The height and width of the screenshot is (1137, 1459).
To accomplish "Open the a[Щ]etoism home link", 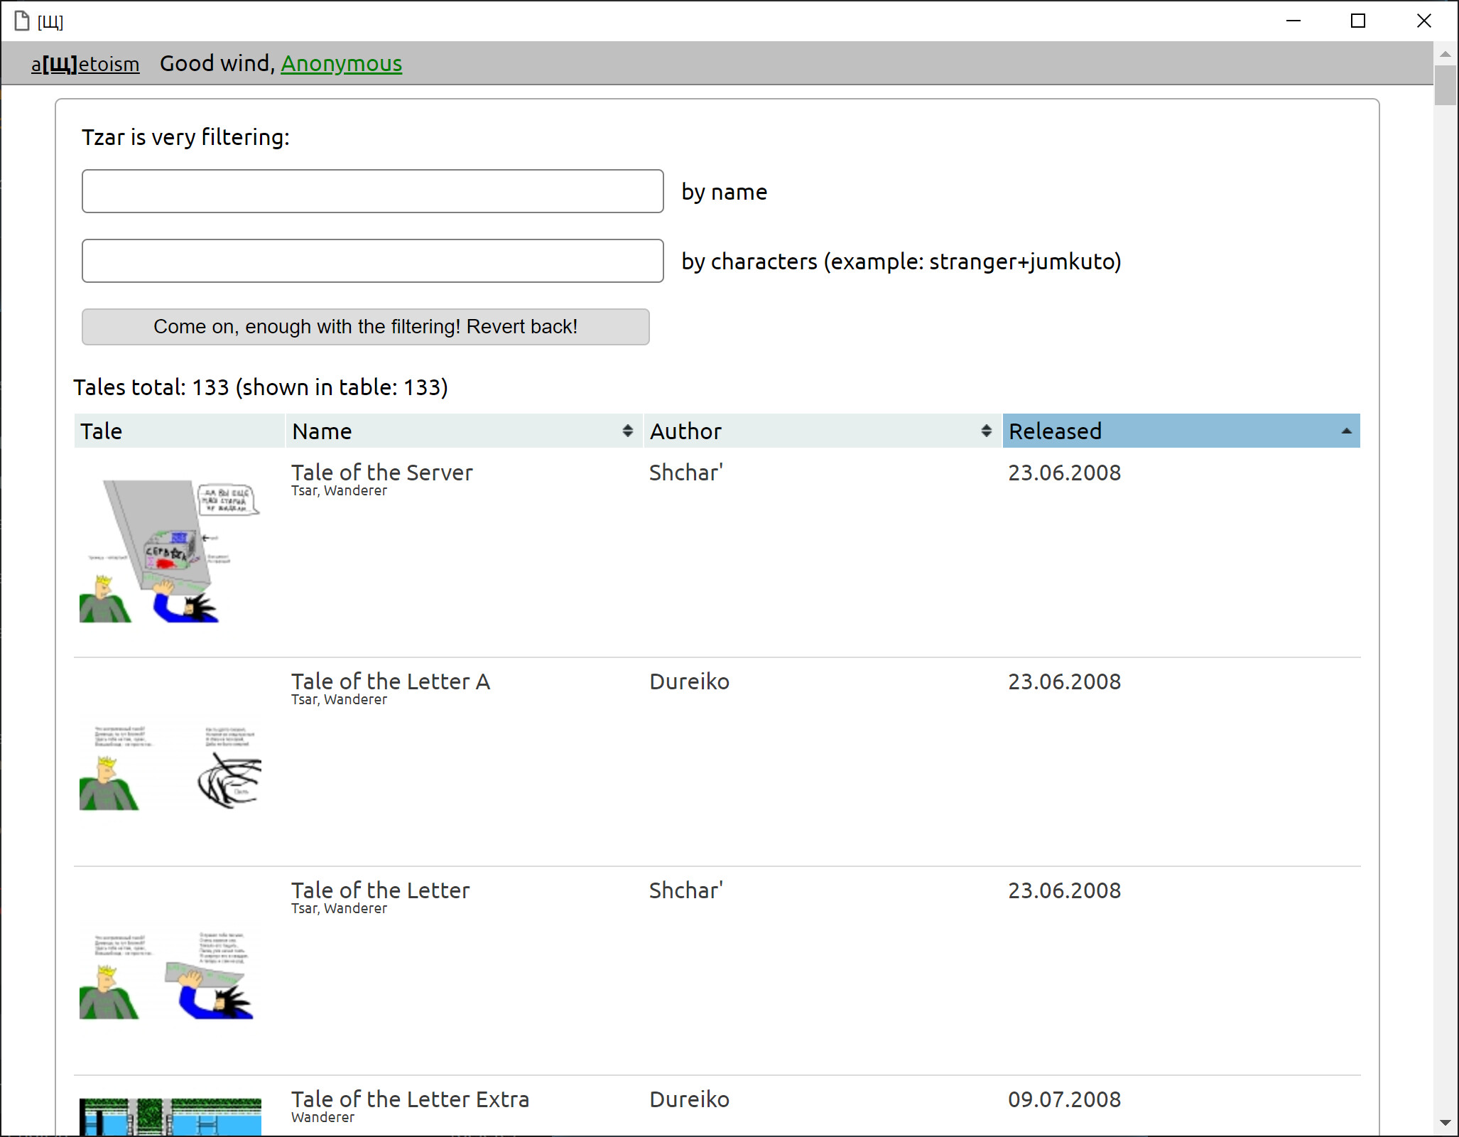I will [x=85, y=63].
